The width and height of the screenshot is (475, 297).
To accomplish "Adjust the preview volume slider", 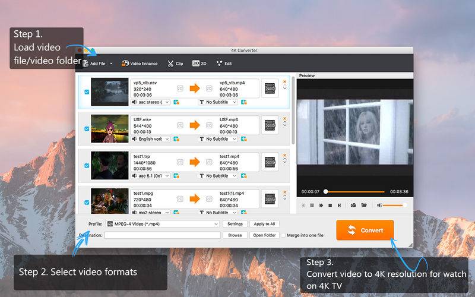I will pyautogui.click(x=395, y=205).
